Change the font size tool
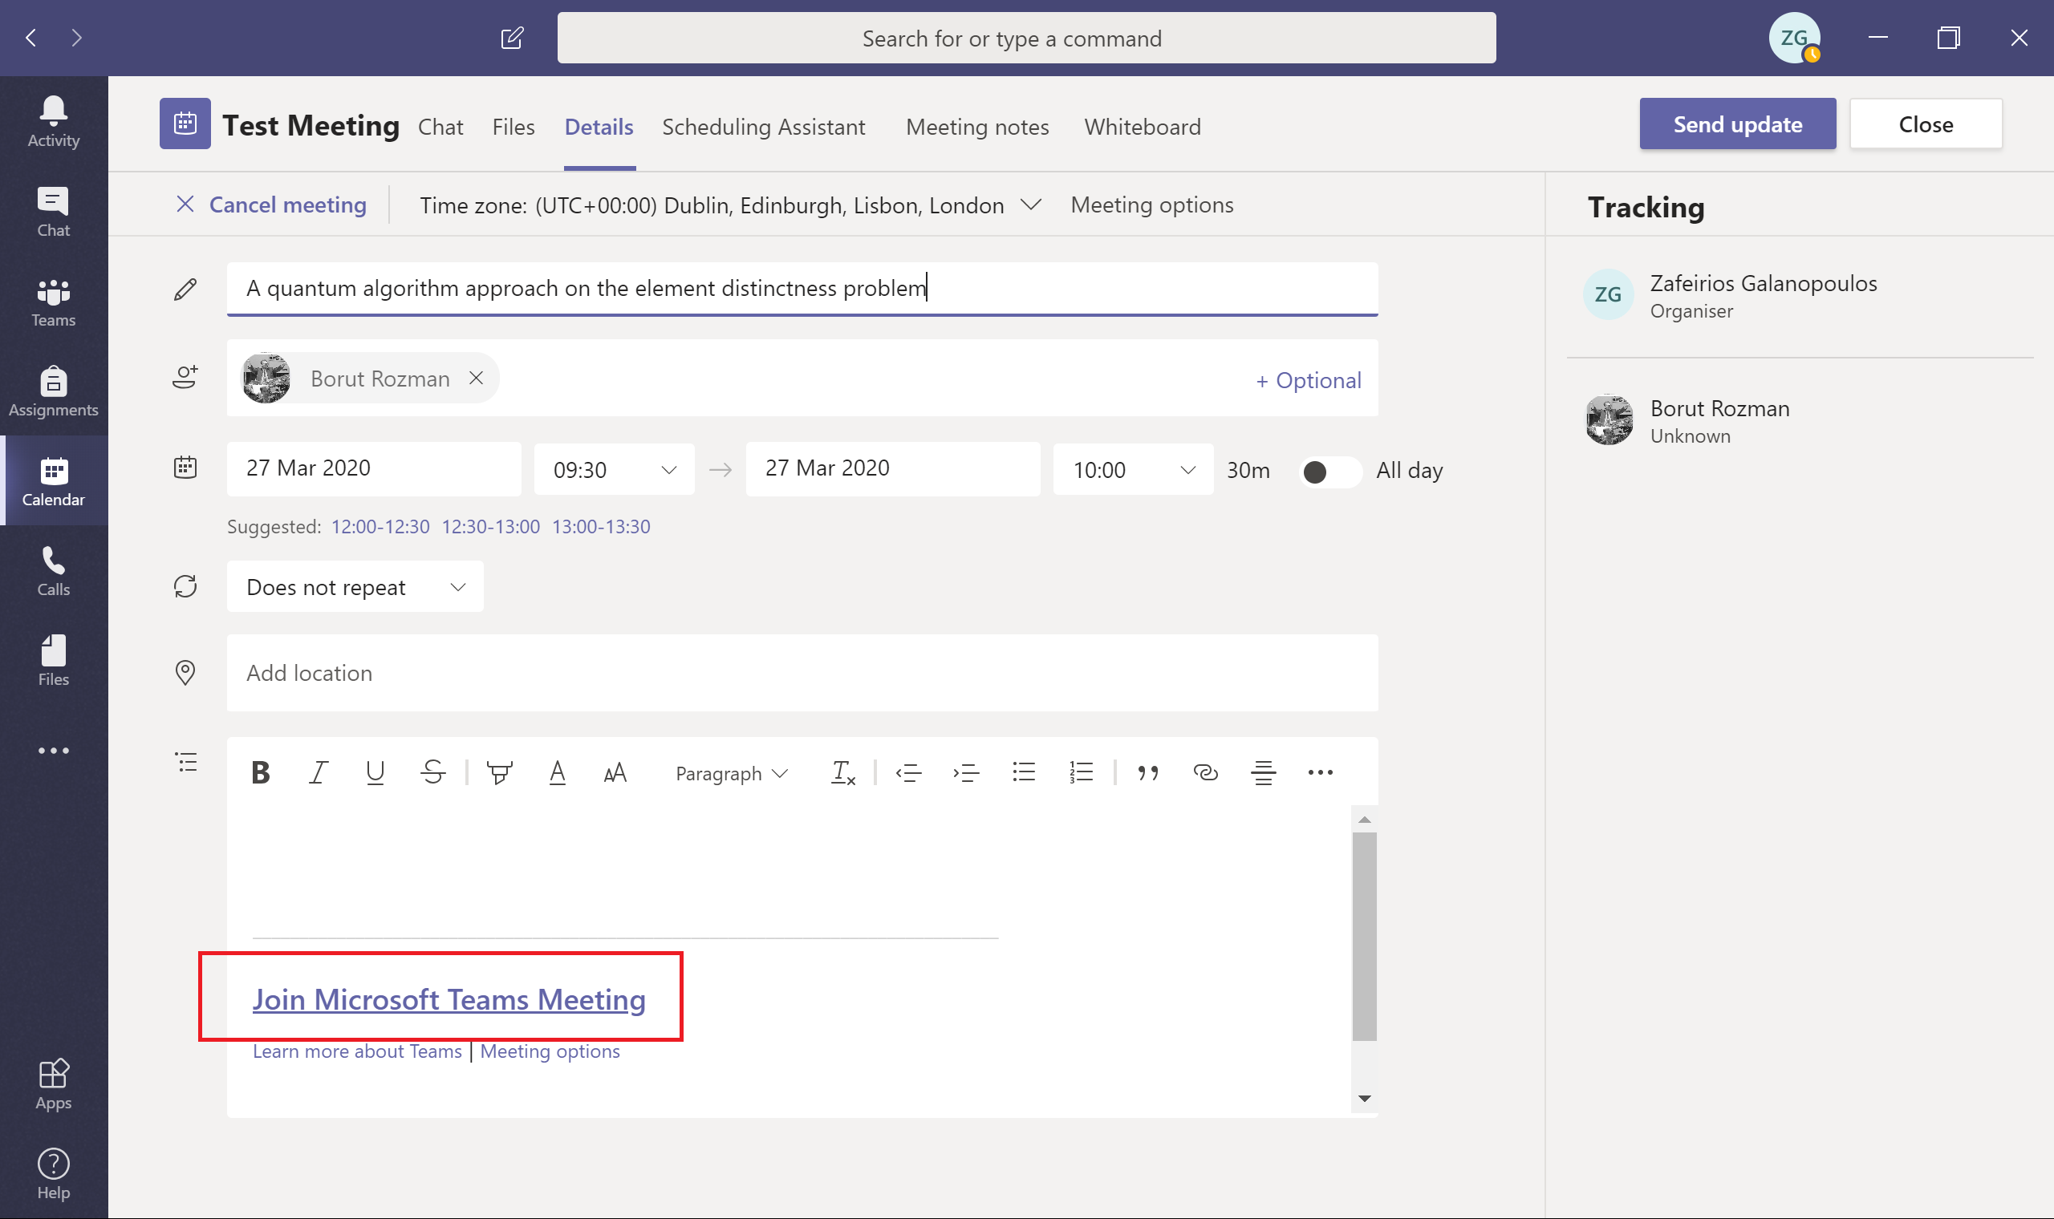The width and height of the screenshot is (2054, 1219). click(615, 772)
